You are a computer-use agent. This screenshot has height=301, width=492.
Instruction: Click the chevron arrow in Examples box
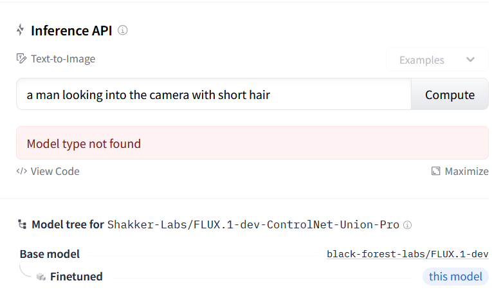(x=470, y=60)
